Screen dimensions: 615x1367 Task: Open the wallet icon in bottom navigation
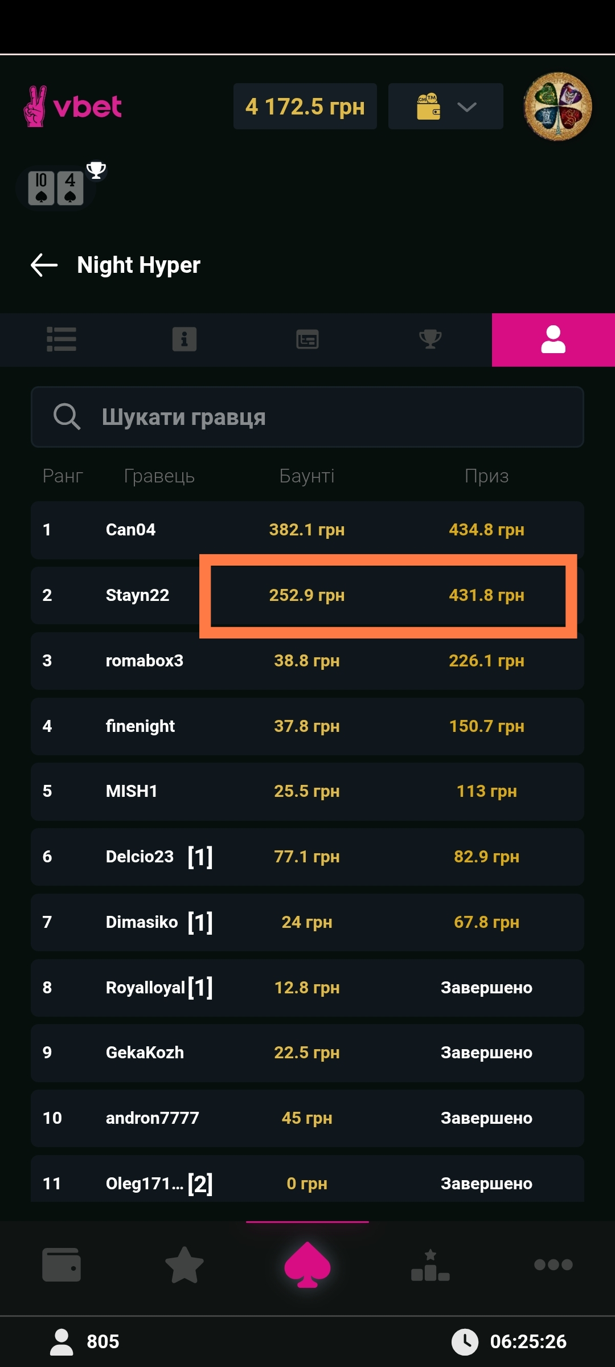pos(61,1264)
